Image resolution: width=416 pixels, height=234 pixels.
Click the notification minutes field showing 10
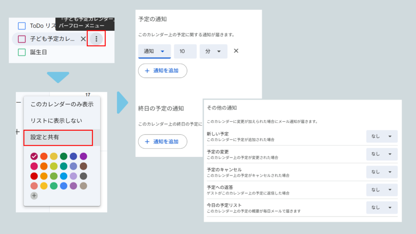[x=185, y=51]
